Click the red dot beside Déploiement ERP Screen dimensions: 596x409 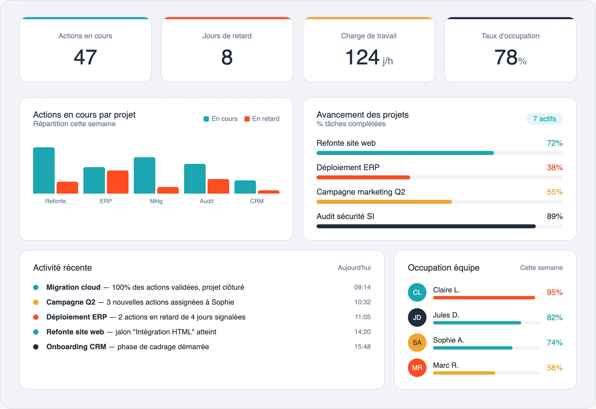pos(36,317)
